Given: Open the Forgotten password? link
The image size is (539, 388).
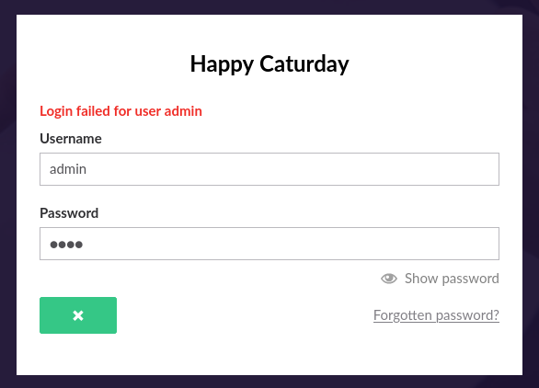Looking at the screenshot, I should (x=436, y=315).
